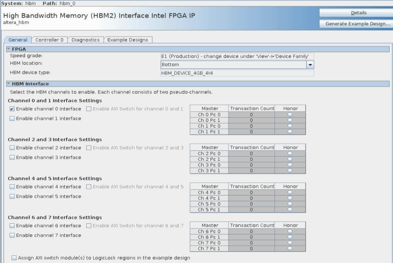Image resolution: width=393 pixels, height=263 pixels.
Task: Select Honor radio for Ch 4 Pc 0
Action: 290,192
